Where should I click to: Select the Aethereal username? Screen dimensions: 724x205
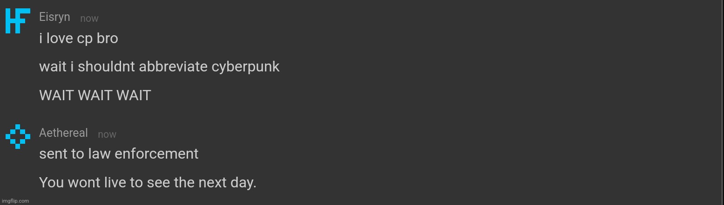63,133
